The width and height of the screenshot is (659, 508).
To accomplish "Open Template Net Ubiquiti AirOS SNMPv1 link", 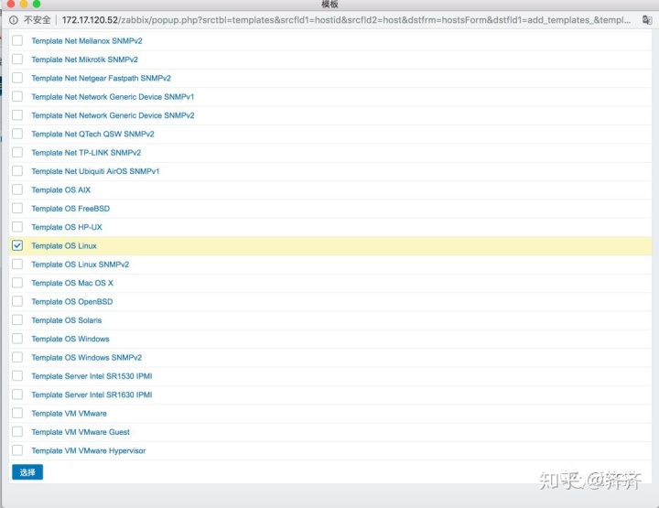I will (x=95, y=171).
